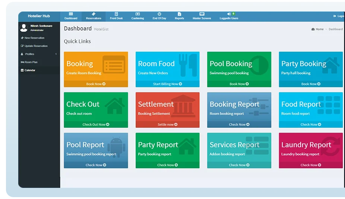
Task: Open the Reports document icon
Action: coord(179,14)
